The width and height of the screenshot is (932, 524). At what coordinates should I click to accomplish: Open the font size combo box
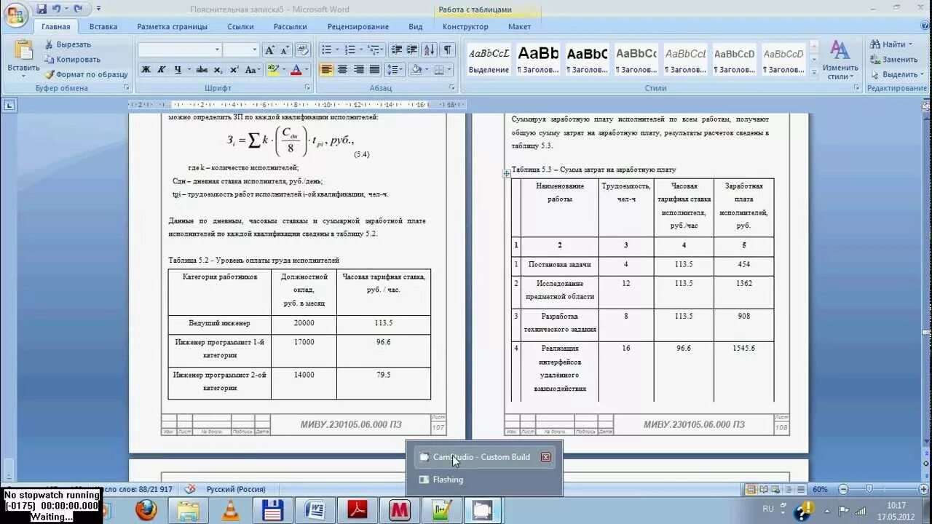pyautogui.click(x=241, y=49)
